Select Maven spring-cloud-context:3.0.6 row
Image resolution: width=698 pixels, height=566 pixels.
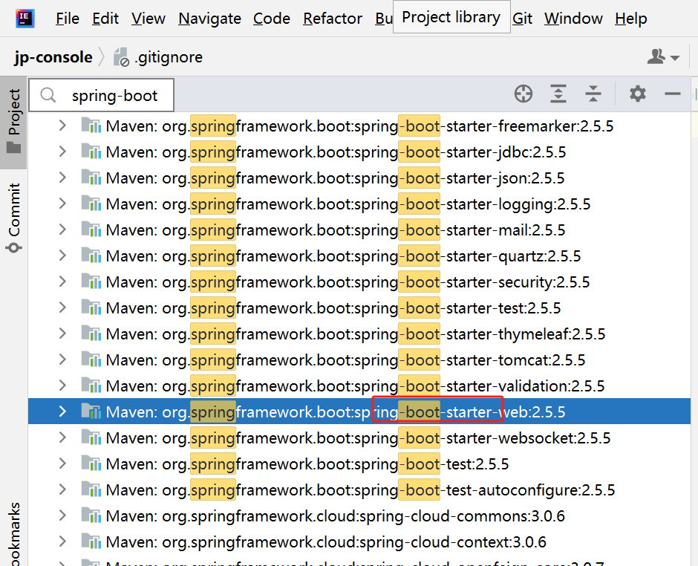pyautogui.click(x=359, y=541)
